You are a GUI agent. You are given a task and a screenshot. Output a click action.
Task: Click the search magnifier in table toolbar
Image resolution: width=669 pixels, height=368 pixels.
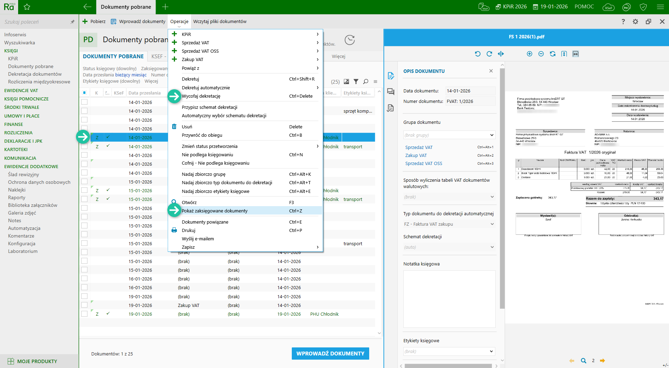[x=366, y=82]
